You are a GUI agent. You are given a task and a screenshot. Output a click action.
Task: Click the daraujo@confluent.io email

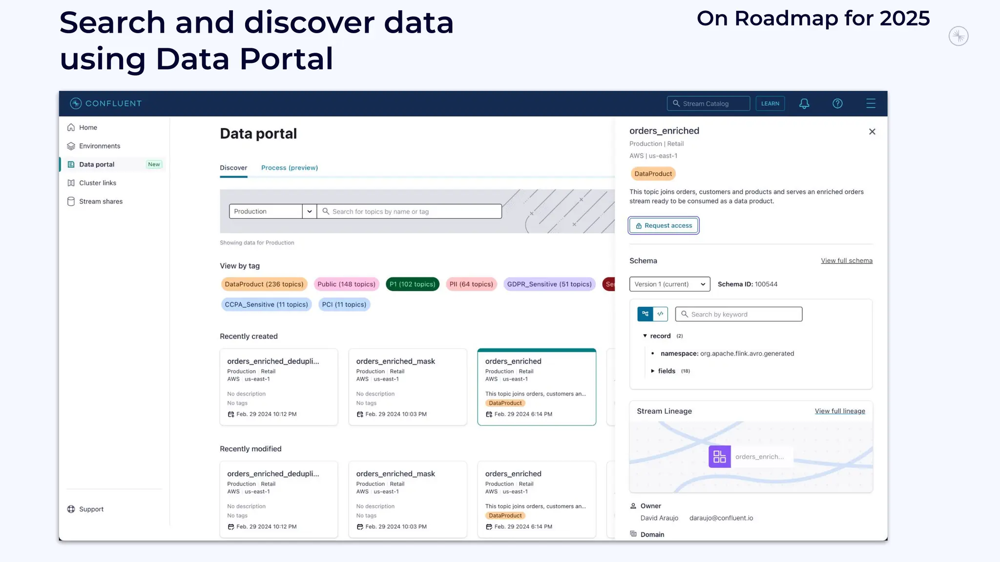coord(721,518)
